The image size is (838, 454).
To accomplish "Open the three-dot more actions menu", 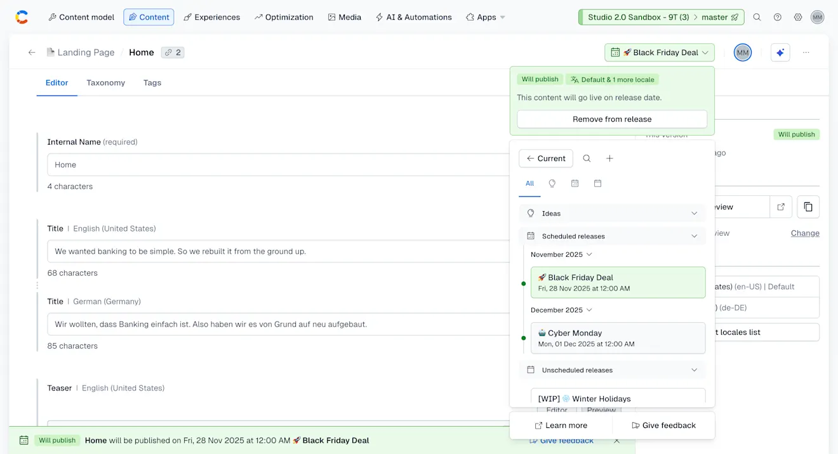I will point(806,53).
